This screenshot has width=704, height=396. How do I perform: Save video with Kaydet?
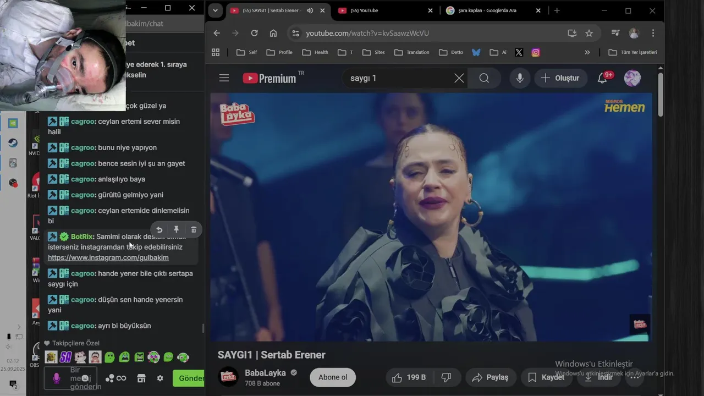546,377
